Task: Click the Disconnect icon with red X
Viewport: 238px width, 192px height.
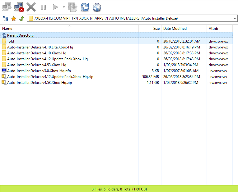Action: click(19, 7)
